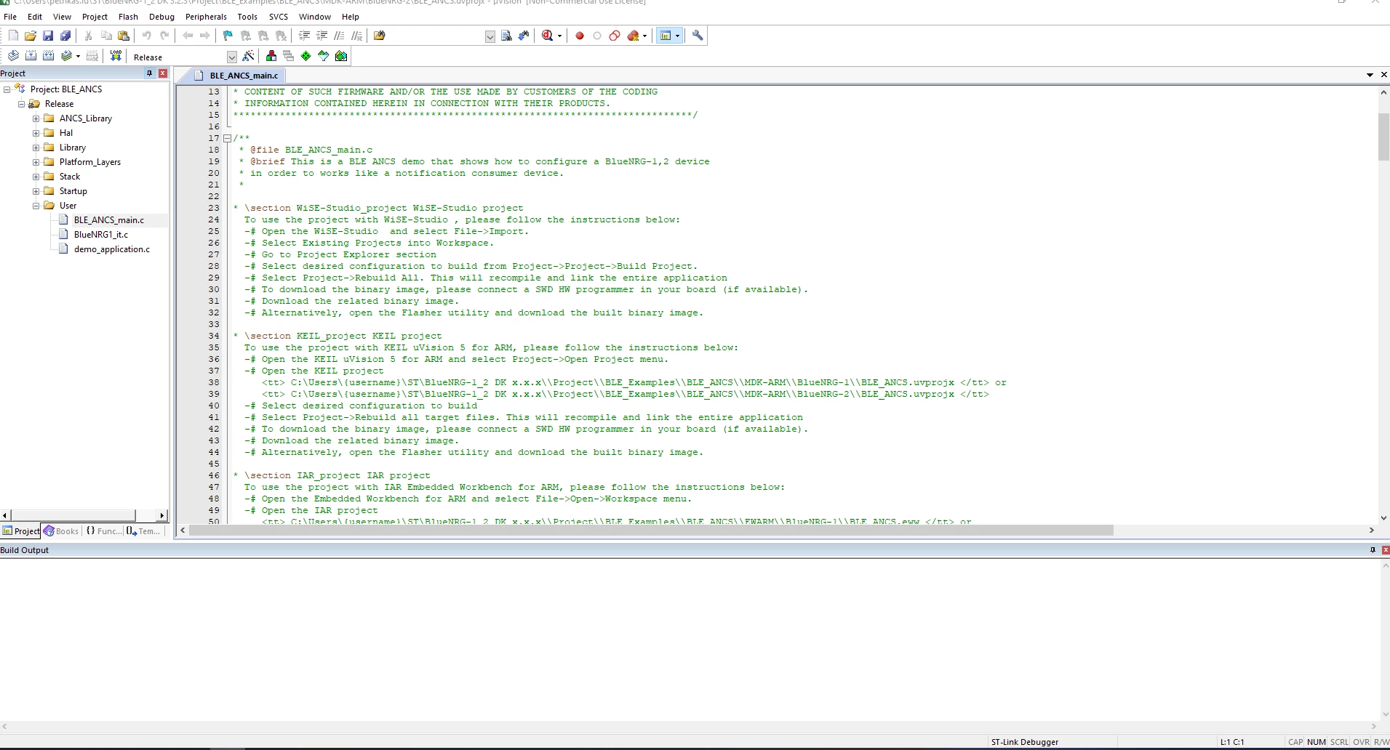Open editor tab list dropdown arrow
Screen dimensions: 1390x750
pyautogui.click(x=1370, y=75)
